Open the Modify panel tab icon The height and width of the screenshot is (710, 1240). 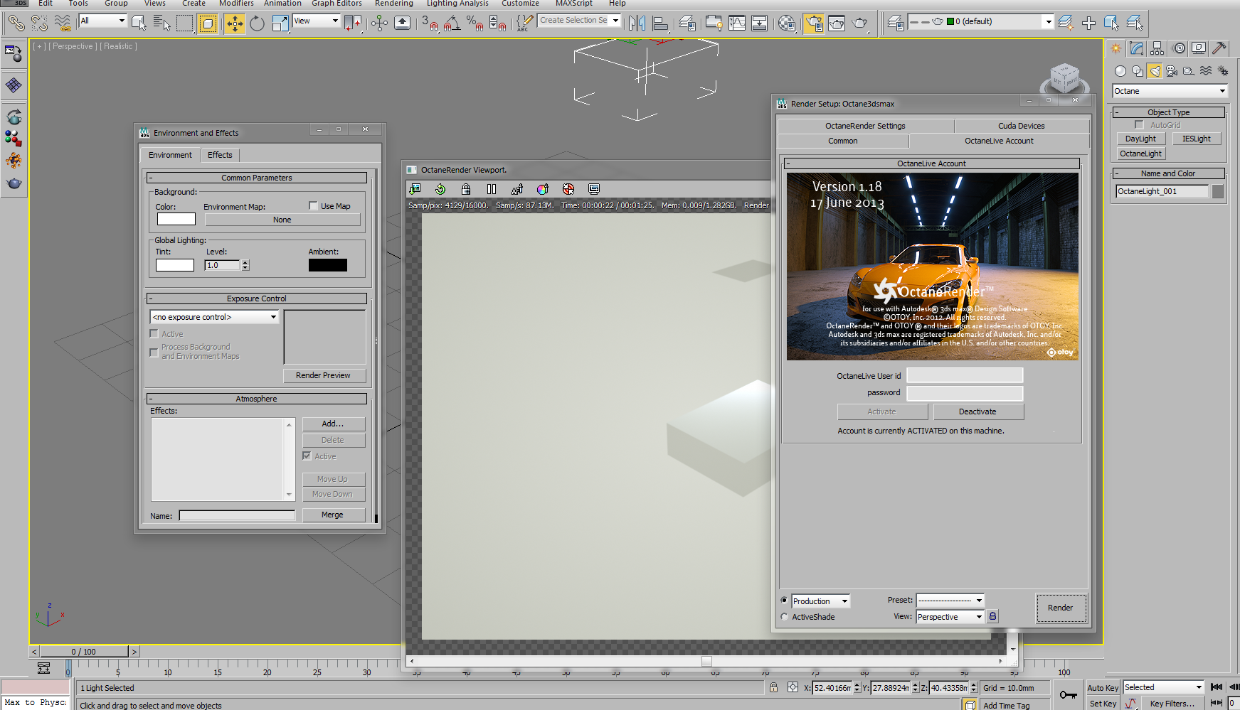[1136, 48]
